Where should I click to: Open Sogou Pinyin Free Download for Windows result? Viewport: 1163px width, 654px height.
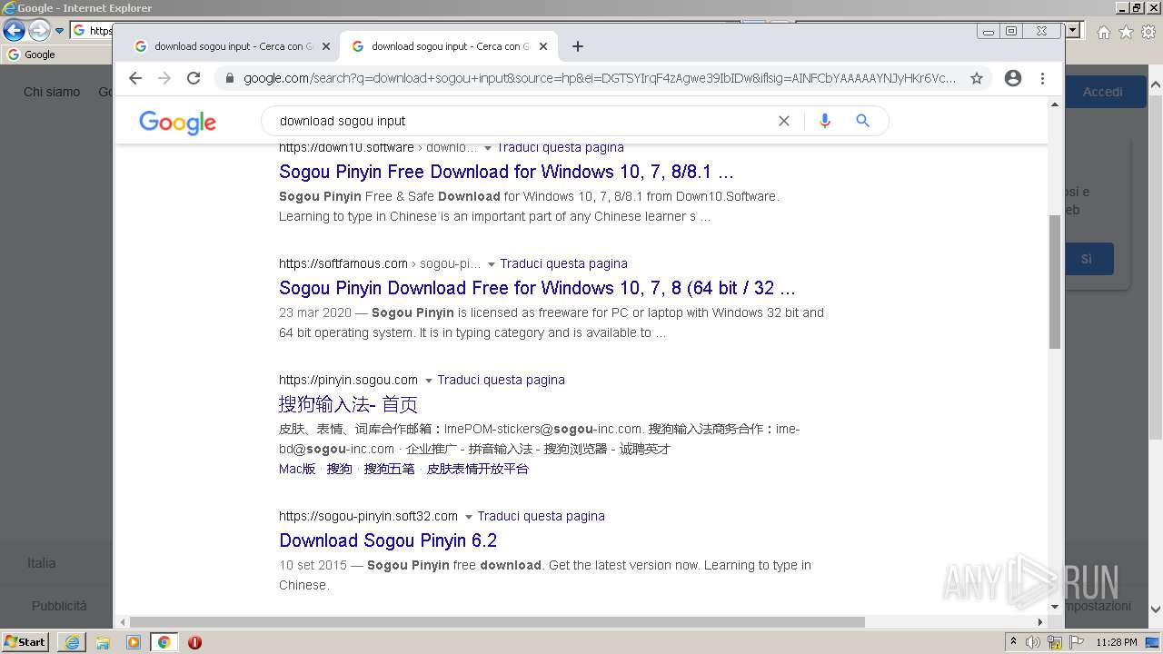[x=506, y=172]
